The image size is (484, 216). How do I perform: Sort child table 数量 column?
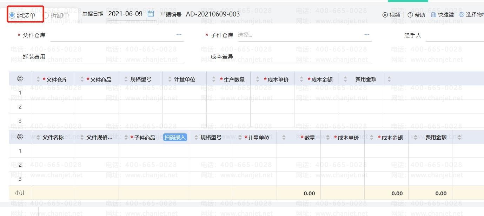(x=284, y=138)
